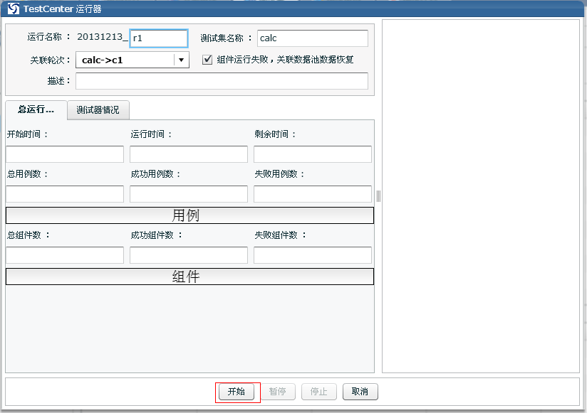Click the disabled 暂停 button
The height and width of the screenshot is (413, 587).
click(x=278, y=392)
